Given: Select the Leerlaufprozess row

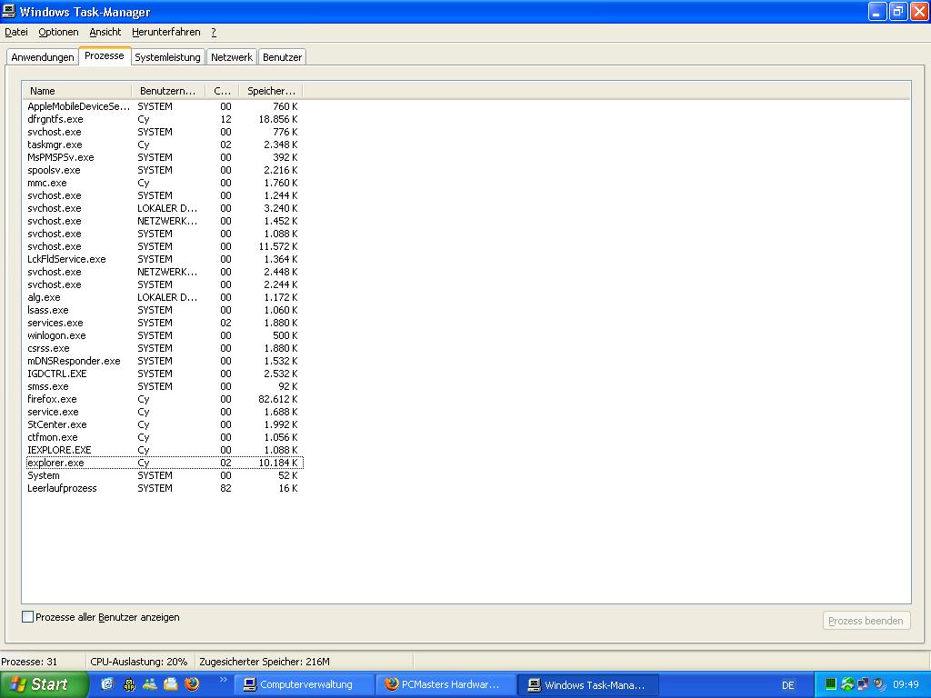Looking at the screenshot, I should (164, 488).
